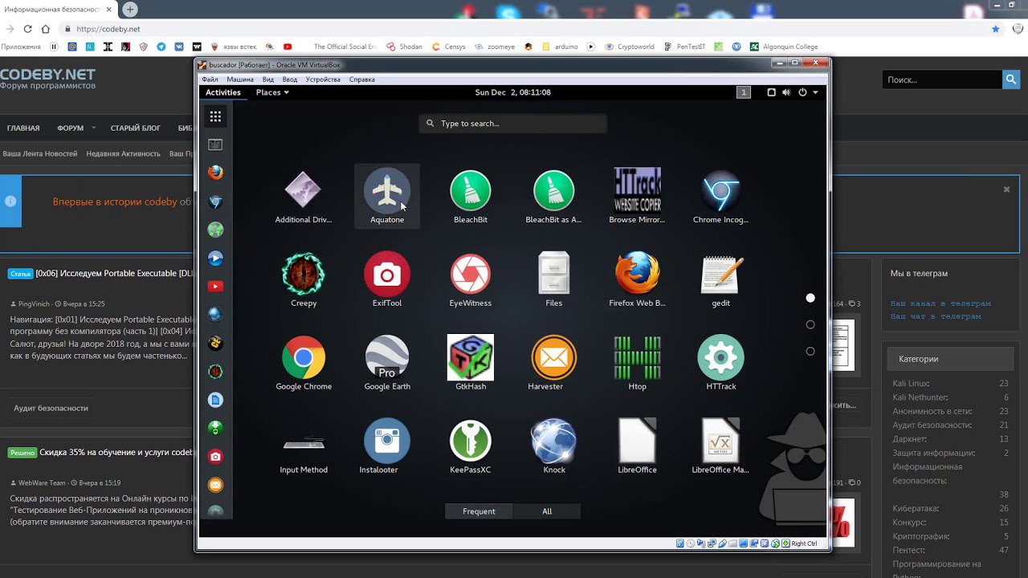The height and width of the screenshot is (578, 1028).
Task: Click the blue Codeby search button
Action: coord(1012,79)
